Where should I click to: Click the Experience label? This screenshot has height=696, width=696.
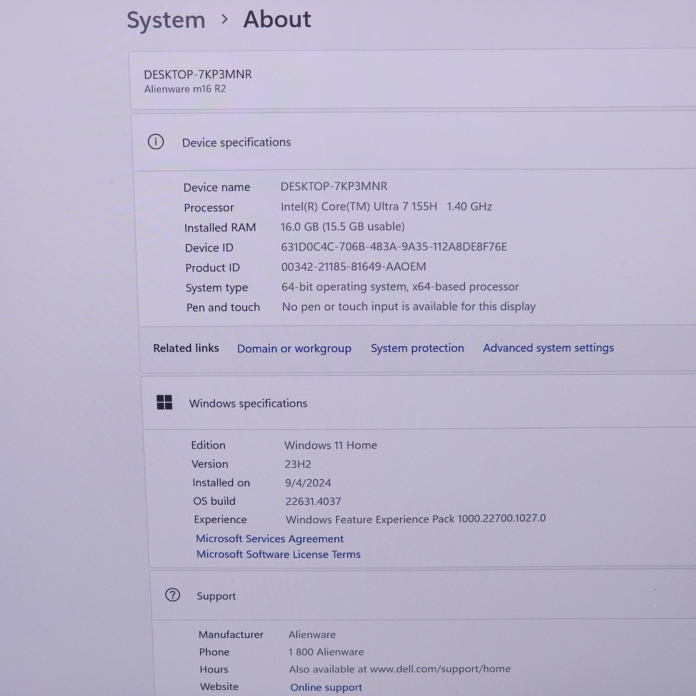pos(220,520)
